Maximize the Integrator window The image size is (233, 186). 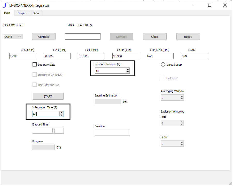(x=210, y=5)
